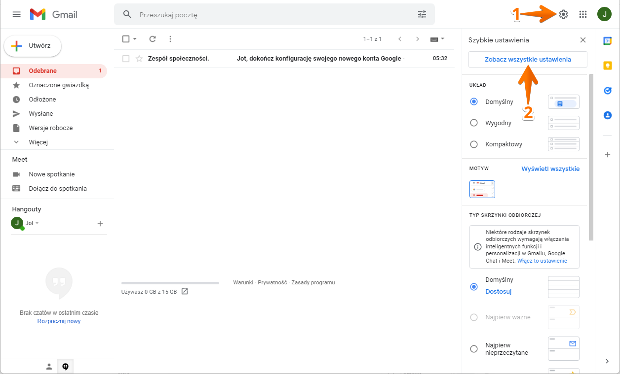Open advanced search options
620x374 pixels.
pyautogui.click(x=422, y=14)
